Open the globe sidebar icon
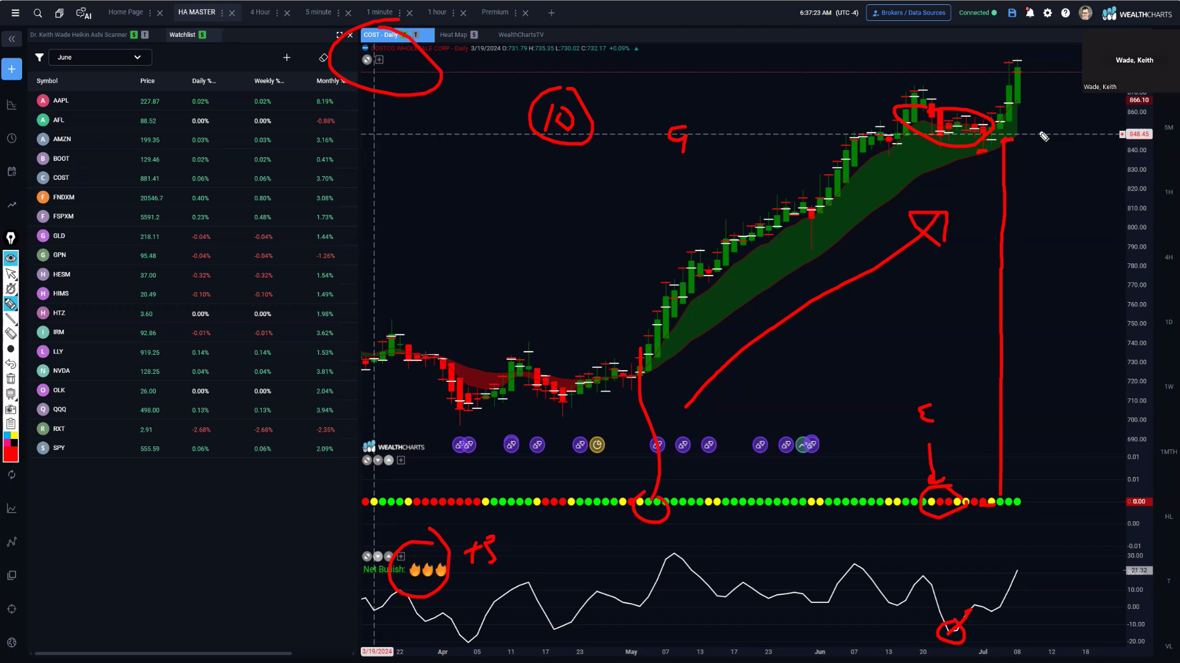This screenshot has width=1180, height=663. (12, 642)
